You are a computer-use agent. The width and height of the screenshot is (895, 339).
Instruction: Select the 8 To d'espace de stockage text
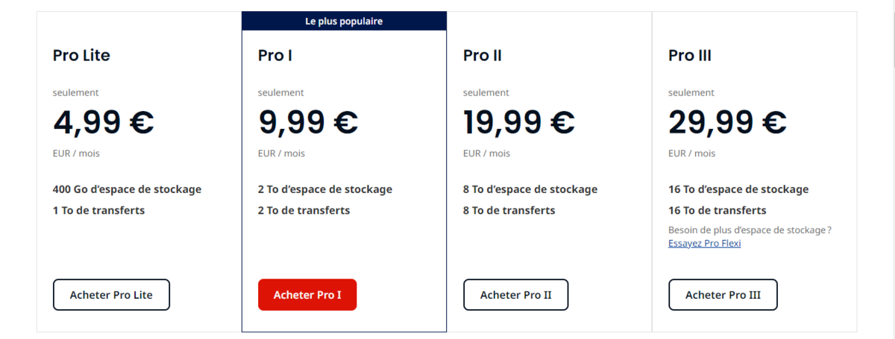[530, 189]
